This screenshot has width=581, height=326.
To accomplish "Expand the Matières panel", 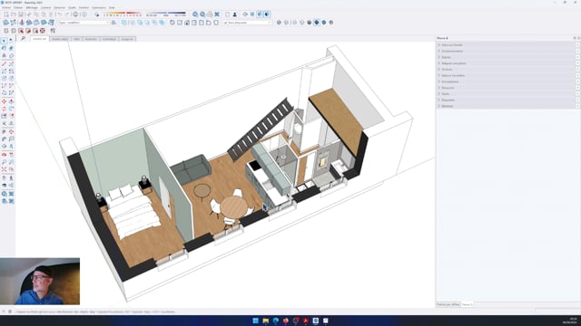I will pos(507,106).
